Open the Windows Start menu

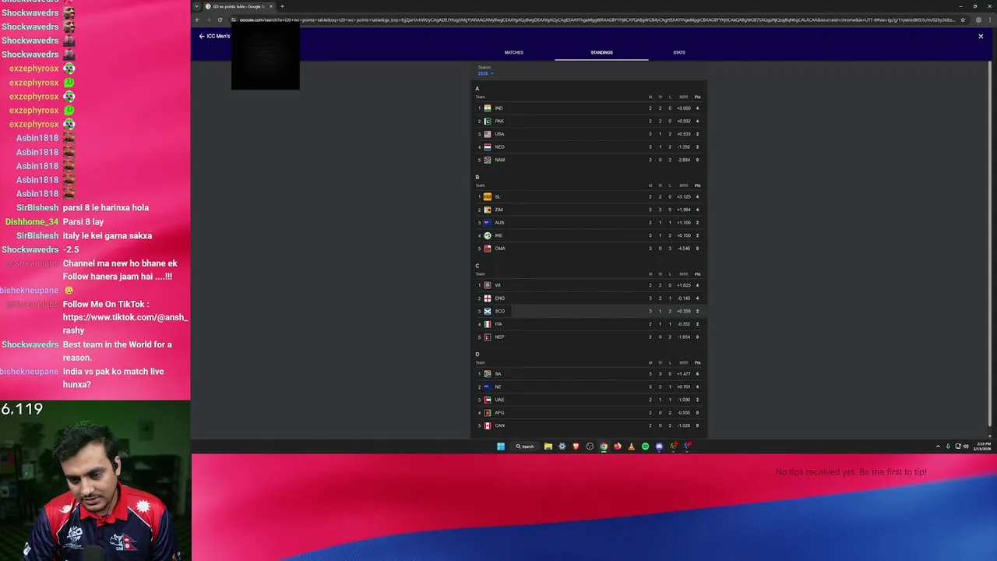pyautogui.click(x=501, y=446)
